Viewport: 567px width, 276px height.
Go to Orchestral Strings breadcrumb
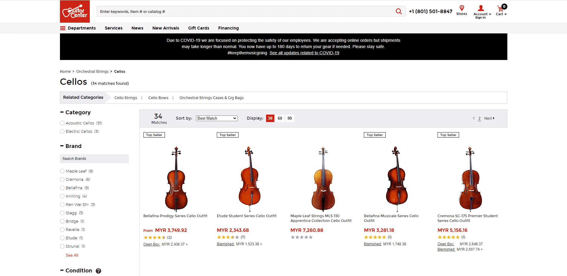coord(92,72)
